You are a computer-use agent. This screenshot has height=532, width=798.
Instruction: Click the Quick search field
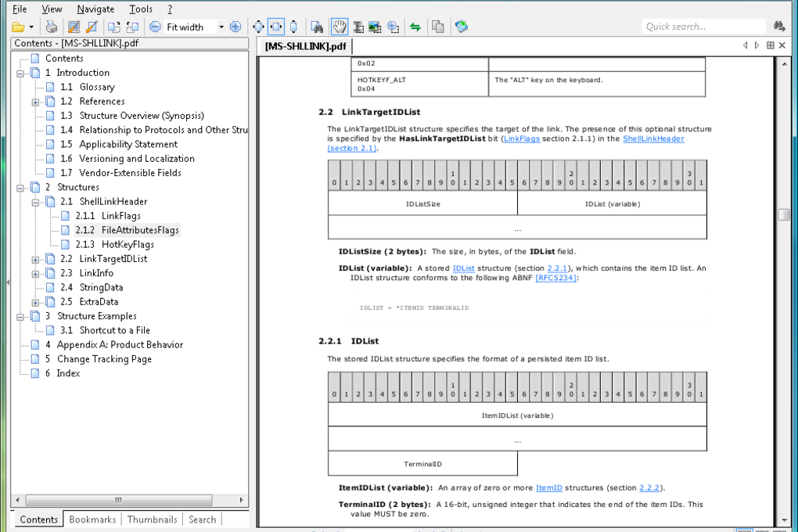pos(704,27)
